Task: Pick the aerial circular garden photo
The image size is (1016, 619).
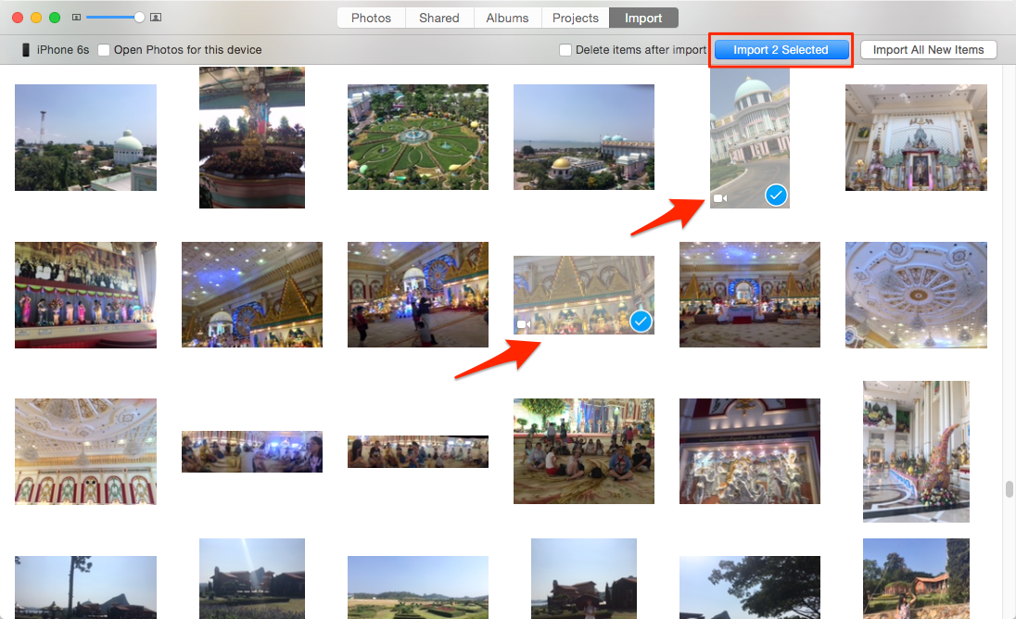Action: point(418,137)
